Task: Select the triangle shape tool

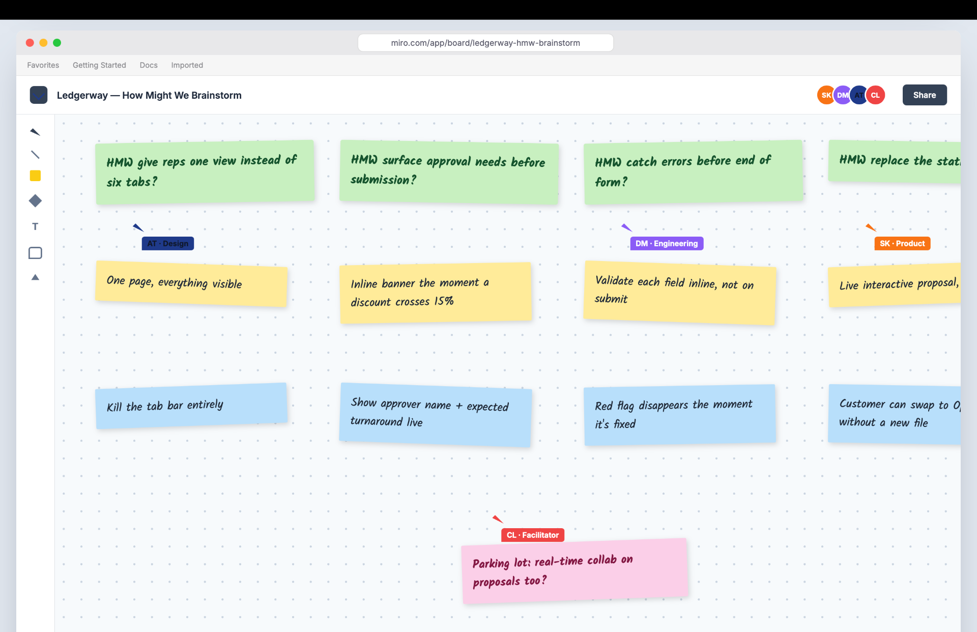Action: (35, 277)
